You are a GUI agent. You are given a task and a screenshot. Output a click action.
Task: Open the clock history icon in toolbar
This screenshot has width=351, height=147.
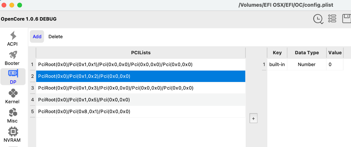[x=318, y=19]
